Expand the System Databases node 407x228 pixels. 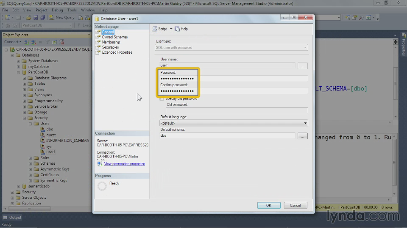pyautogui.click(x=18, y=61)
